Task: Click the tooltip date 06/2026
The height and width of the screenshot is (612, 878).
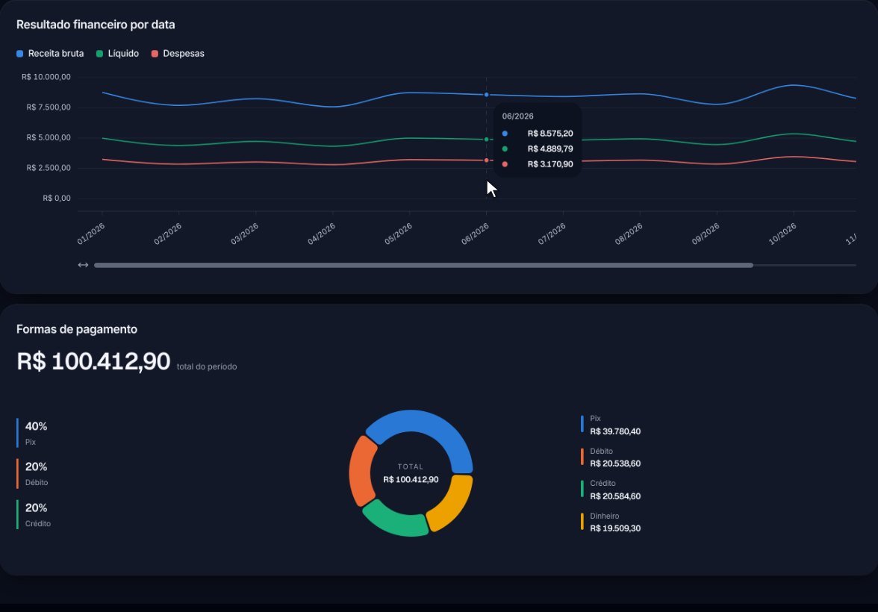Action: coord(517,116)
